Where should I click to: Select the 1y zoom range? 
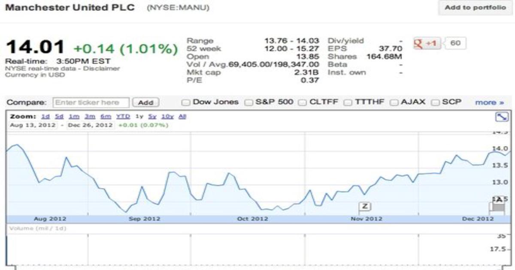coord(139,117)
